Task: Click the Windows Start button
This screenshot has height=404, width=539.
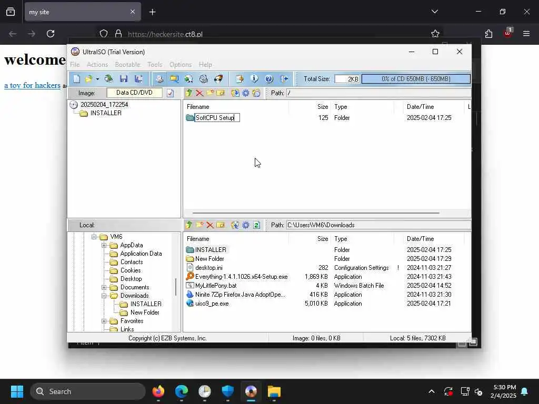Action: click(x=17, y=391)
